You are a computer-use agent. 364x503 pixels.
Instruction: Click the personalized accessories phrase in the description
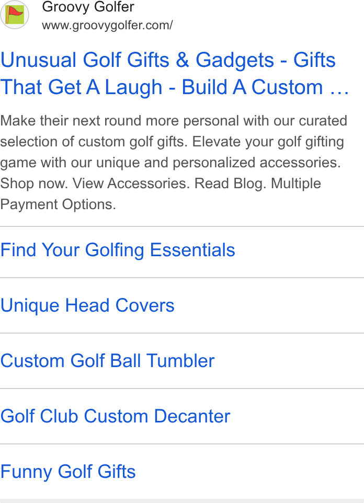pyautogui.click(x=256, y=163)
